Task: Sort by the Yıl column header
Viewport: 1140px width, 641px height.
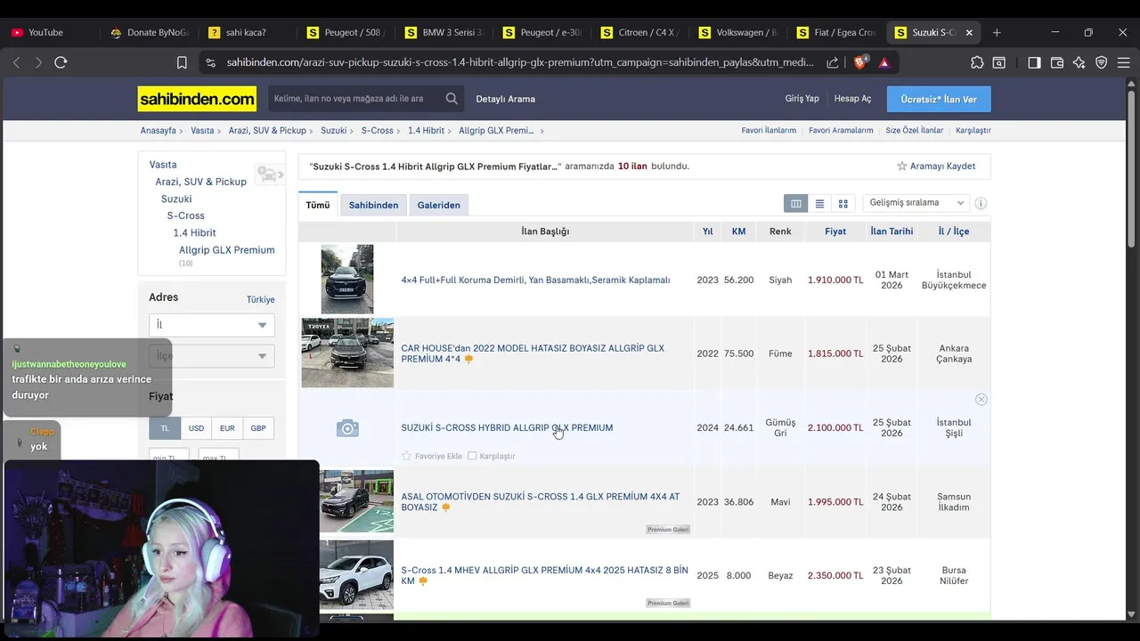Action: click(707, 231)
